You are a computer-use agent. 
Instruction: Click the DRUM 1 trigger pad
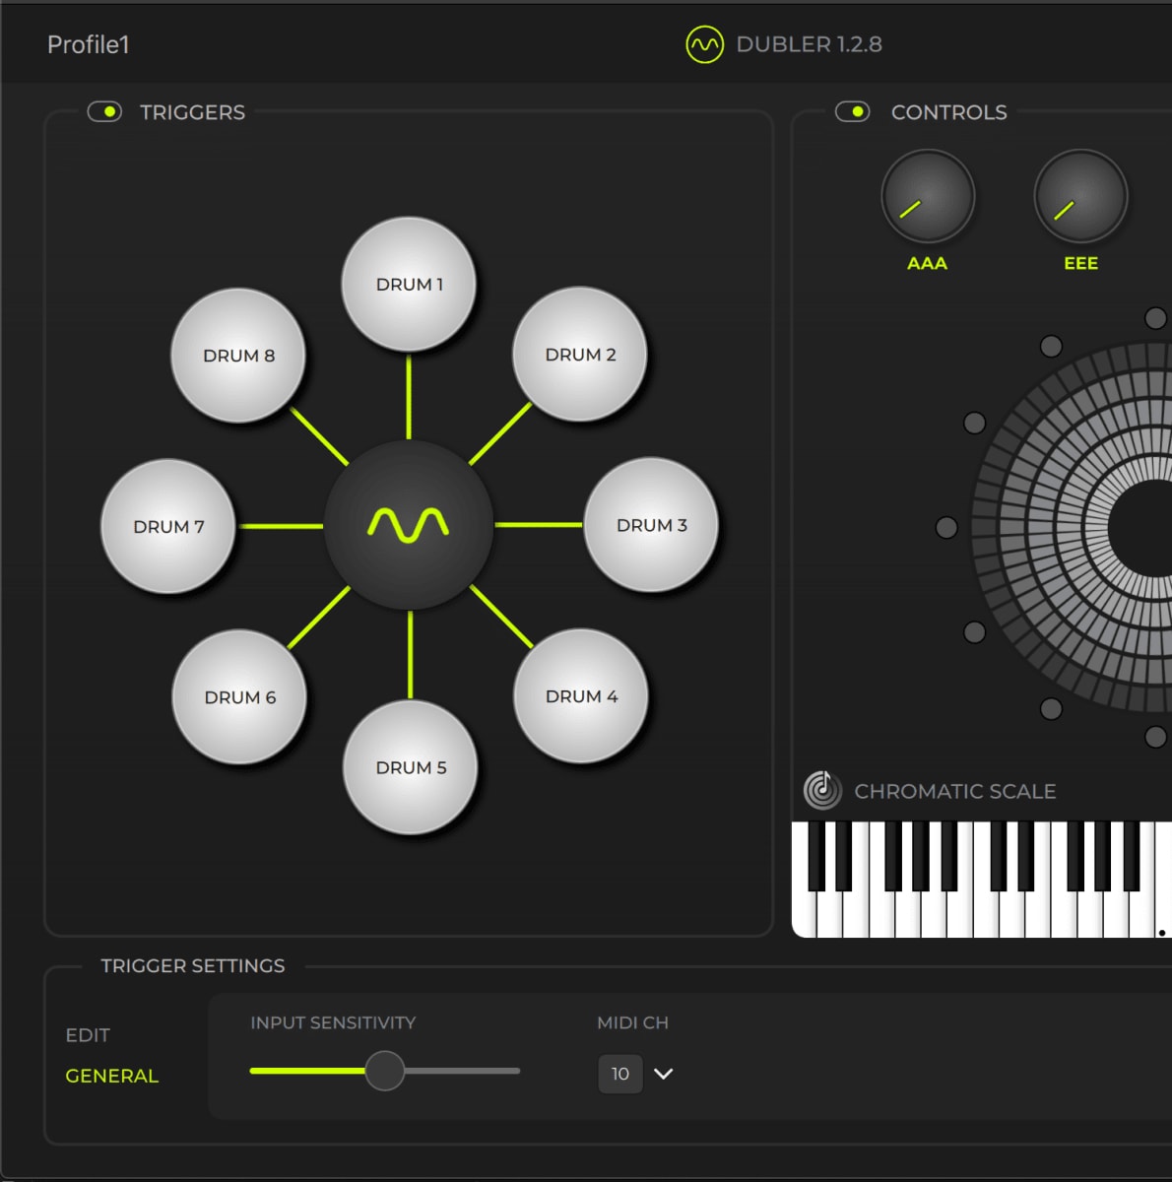[409, 285]
